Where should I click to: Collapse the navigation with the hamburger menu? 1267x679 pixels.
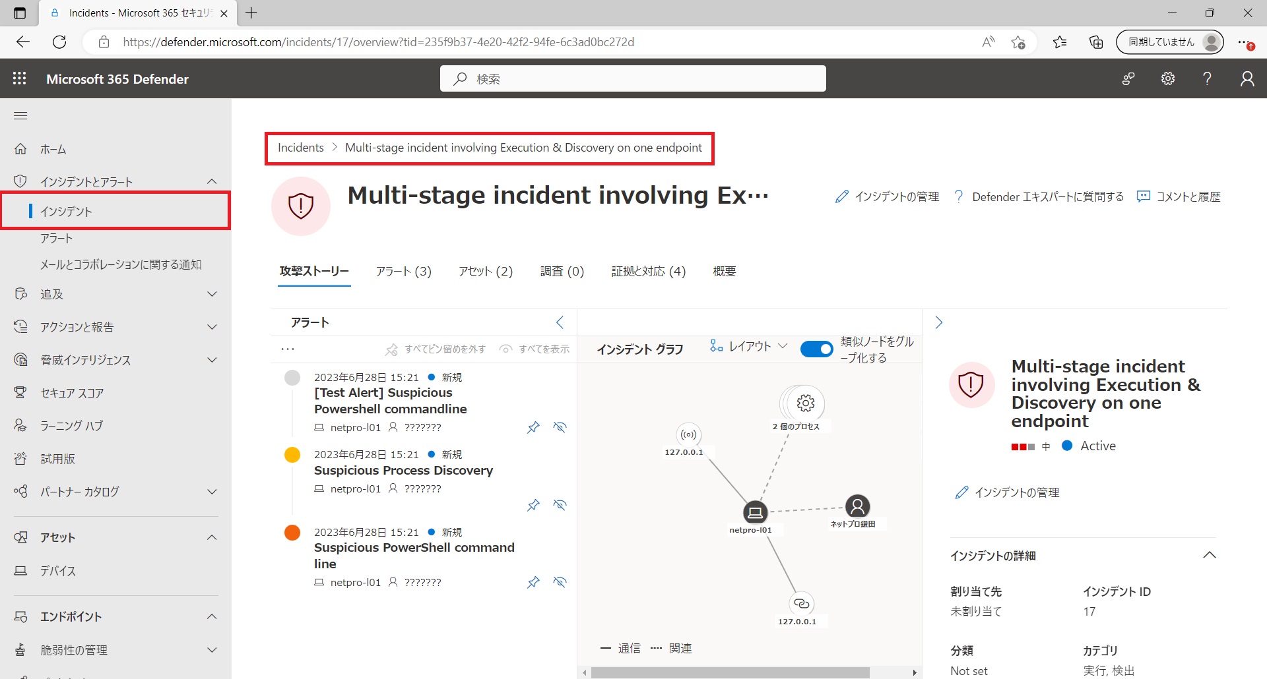20,115
